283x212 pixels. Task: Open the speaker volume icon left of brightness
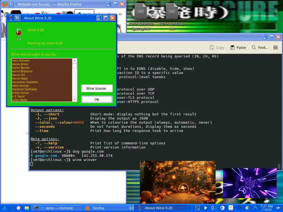tap(214, 208)
